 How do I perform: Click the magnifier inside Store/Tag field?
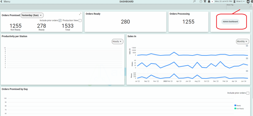[250, 7]
